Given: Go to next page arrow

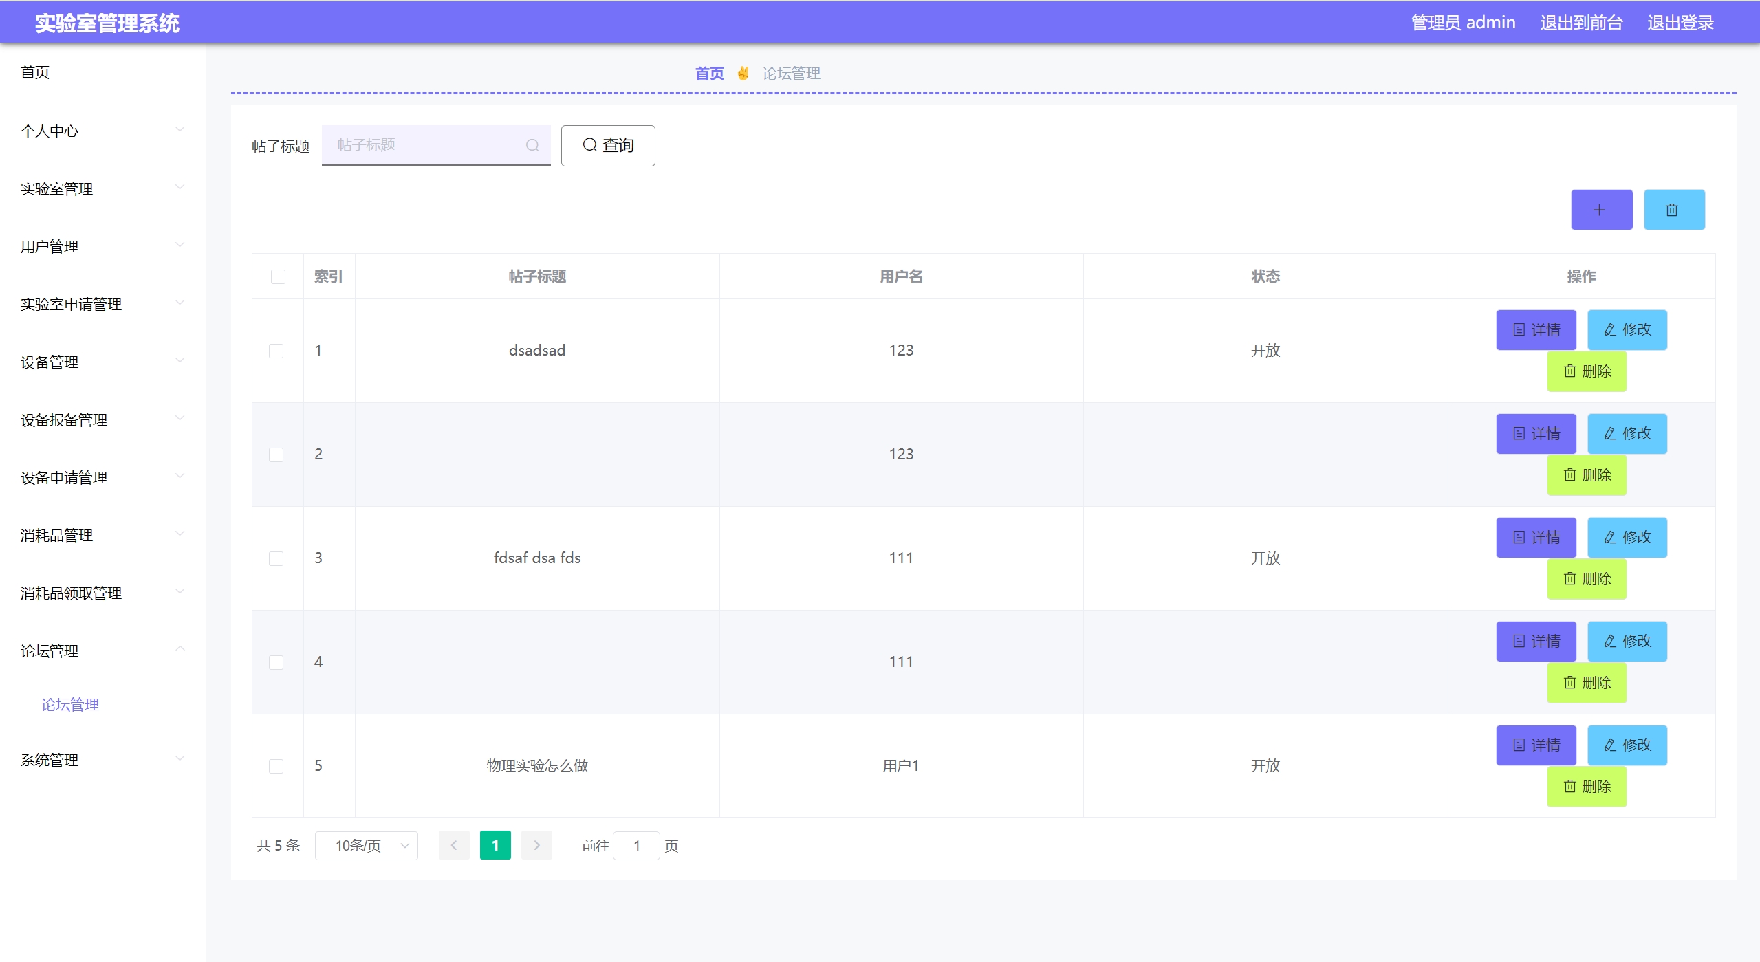Looking at the screenshot, I should (536, 846).
